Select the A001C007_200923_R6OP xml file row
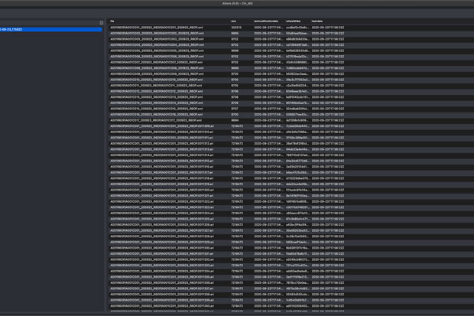 click(291, 62)
